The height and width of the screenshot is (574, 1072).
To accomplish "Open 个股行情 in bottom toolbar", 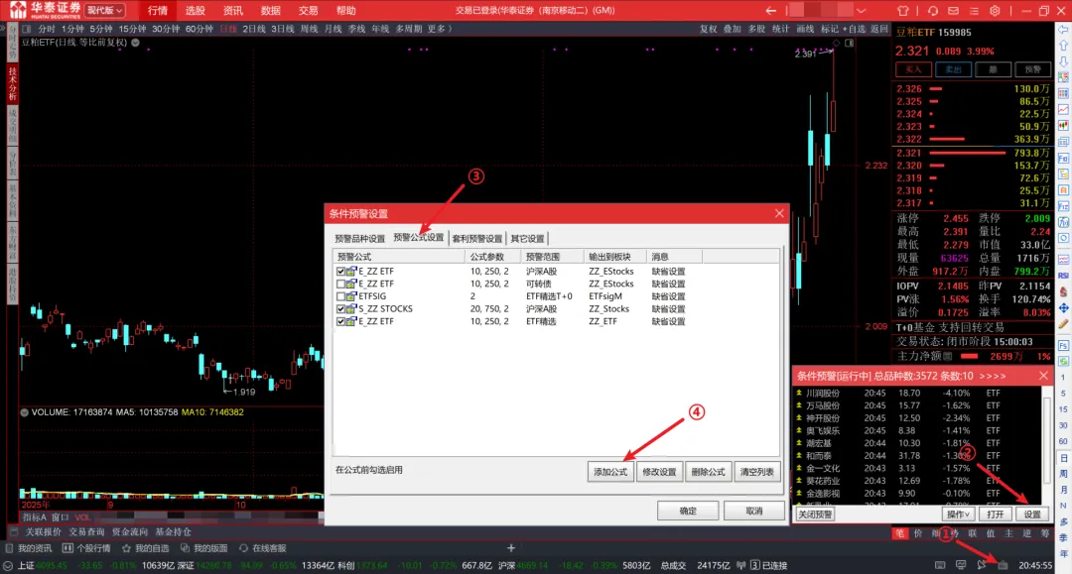I will tap(86, 548).
